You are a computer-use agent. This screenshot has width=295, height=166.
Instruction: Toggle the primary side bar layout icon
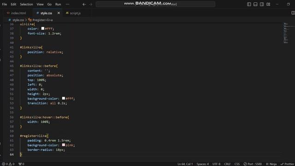coord(249,4)
